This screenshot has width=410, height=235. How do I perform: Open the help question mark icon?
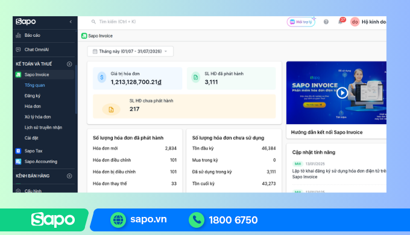(x=326, y=22)
